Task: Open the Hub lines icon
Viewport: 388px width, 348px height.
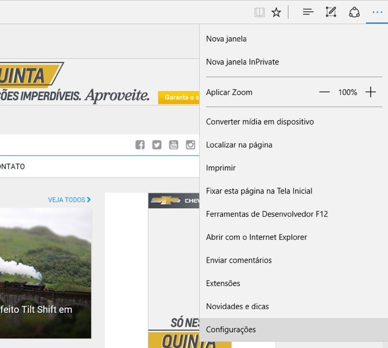Action: (x=308, y=12)
